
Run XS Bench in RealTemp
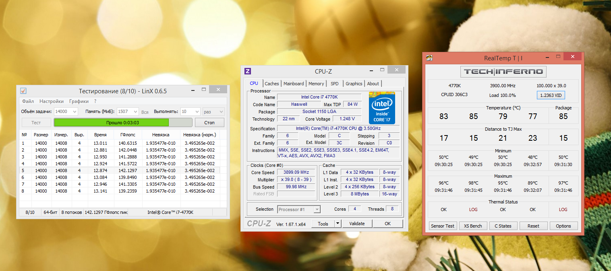[x=473, y=226]
